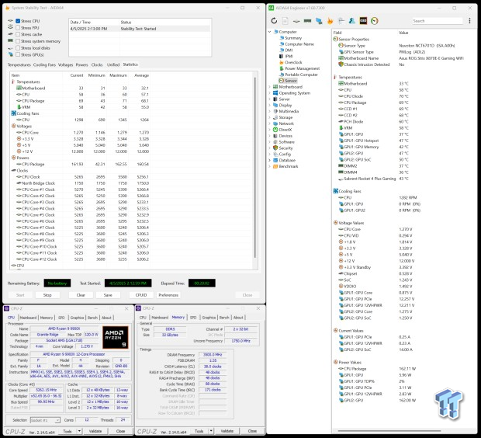Open the blue monitors GPGPU benchmark icon

(x=319, y=21)
